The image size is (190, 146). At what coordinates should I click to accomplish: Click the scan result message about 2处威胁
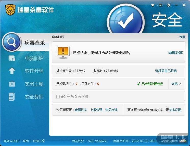point(102,53)
